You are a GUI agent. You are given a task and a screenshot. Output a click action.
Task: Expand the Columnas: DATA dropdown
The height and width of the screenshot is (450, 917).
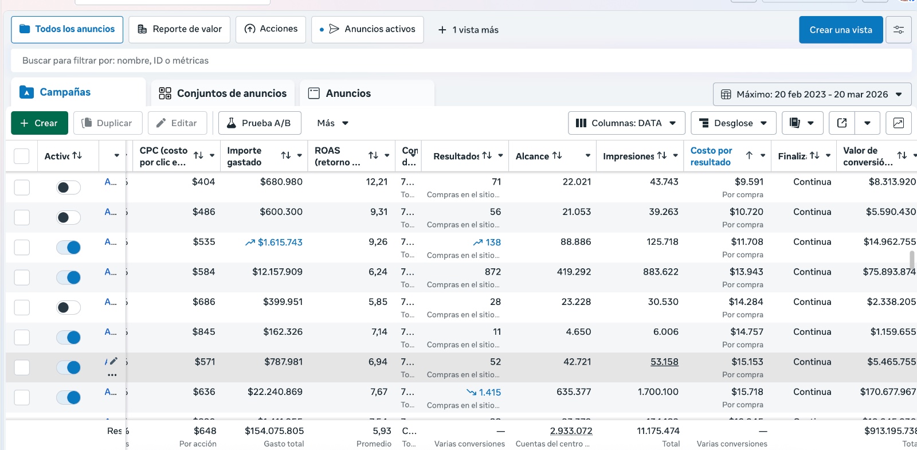[x=626, y=123]
